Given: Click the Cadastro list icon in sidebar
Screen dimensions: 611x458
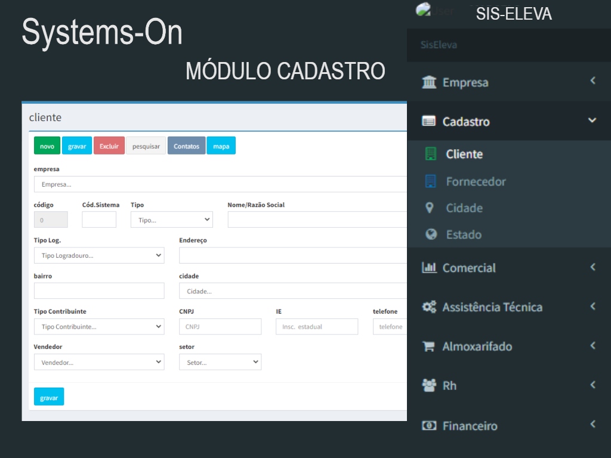Looking at the screenshot, I should (428, 122).
